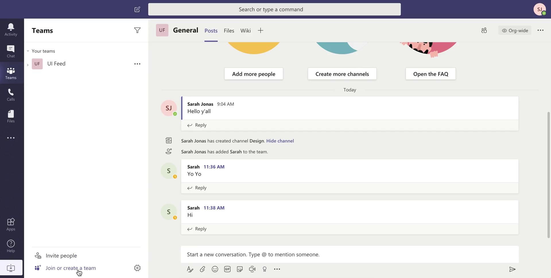The width and height of the screenshot is (551, 278).
Task: Open the GIF picker
Action: [x=227, y=269]
